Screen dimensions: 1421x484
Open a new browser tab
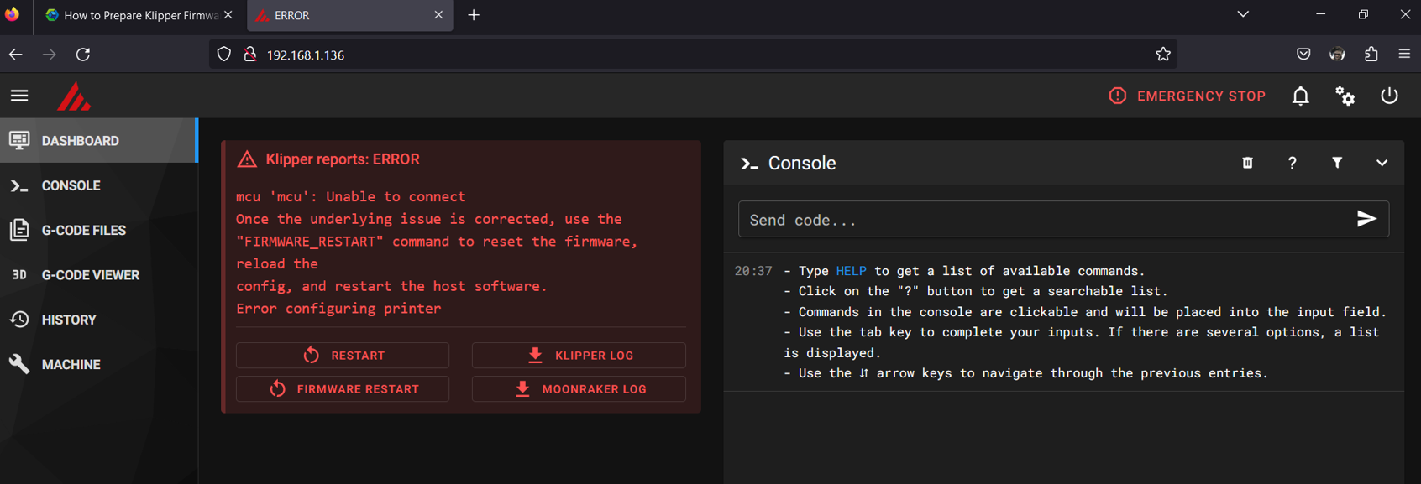(474, 15)
